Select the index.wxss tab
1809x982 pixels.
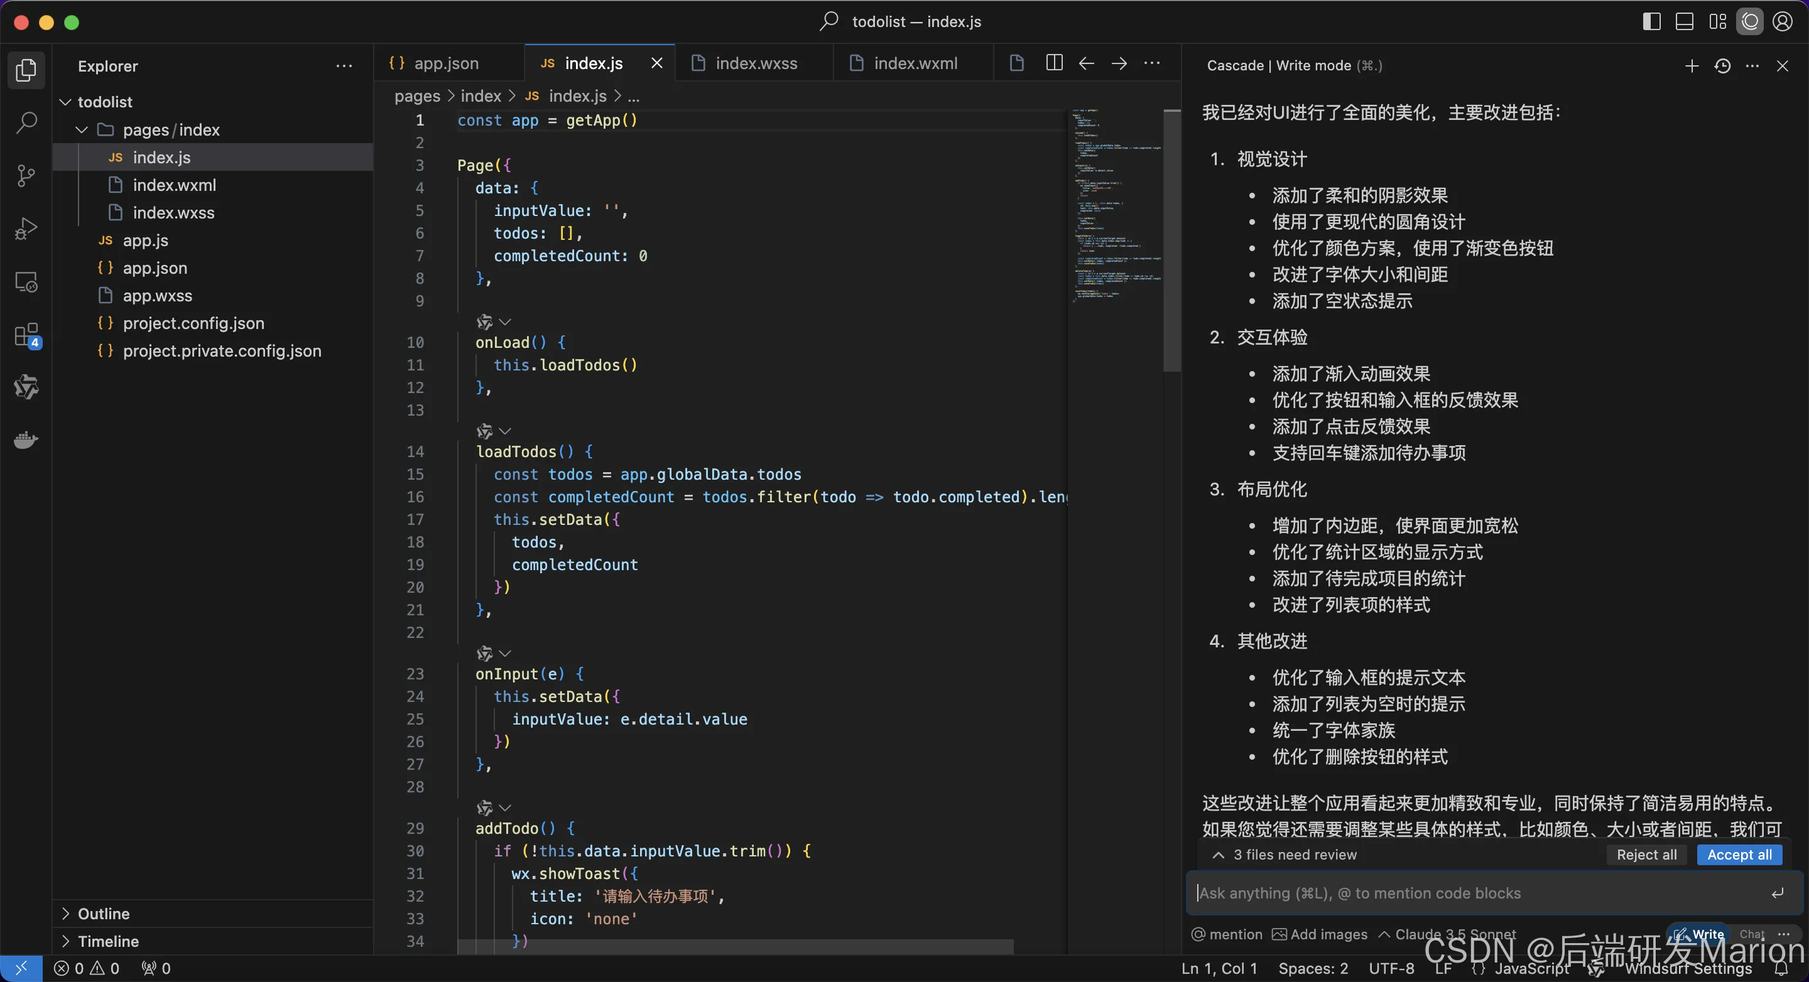pyautogui.click(x=756, y=62)
